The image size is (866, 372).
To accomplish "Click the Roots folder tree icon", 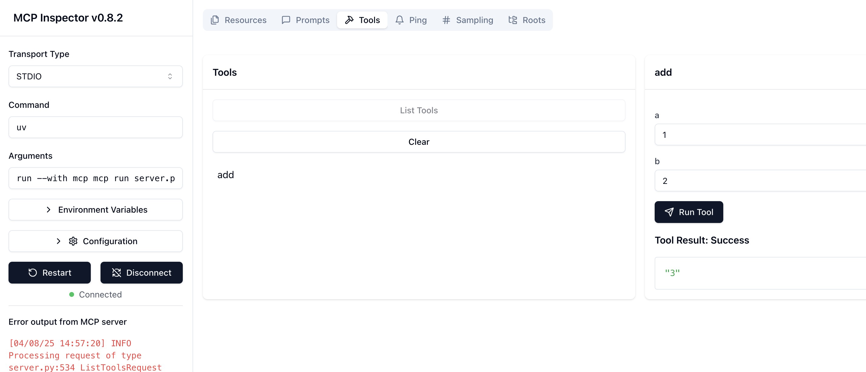I will [x=513, y=20].
